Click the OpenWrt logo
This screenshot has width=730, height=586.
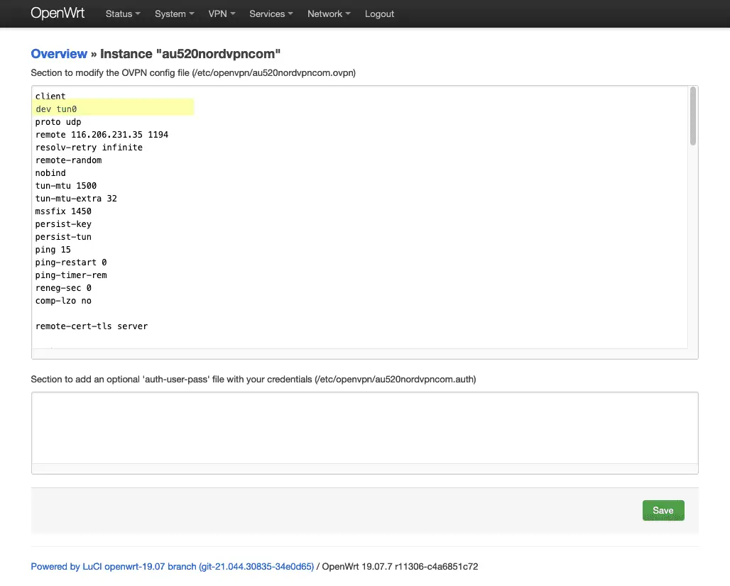pyautogui.click(x=58, y=13)
